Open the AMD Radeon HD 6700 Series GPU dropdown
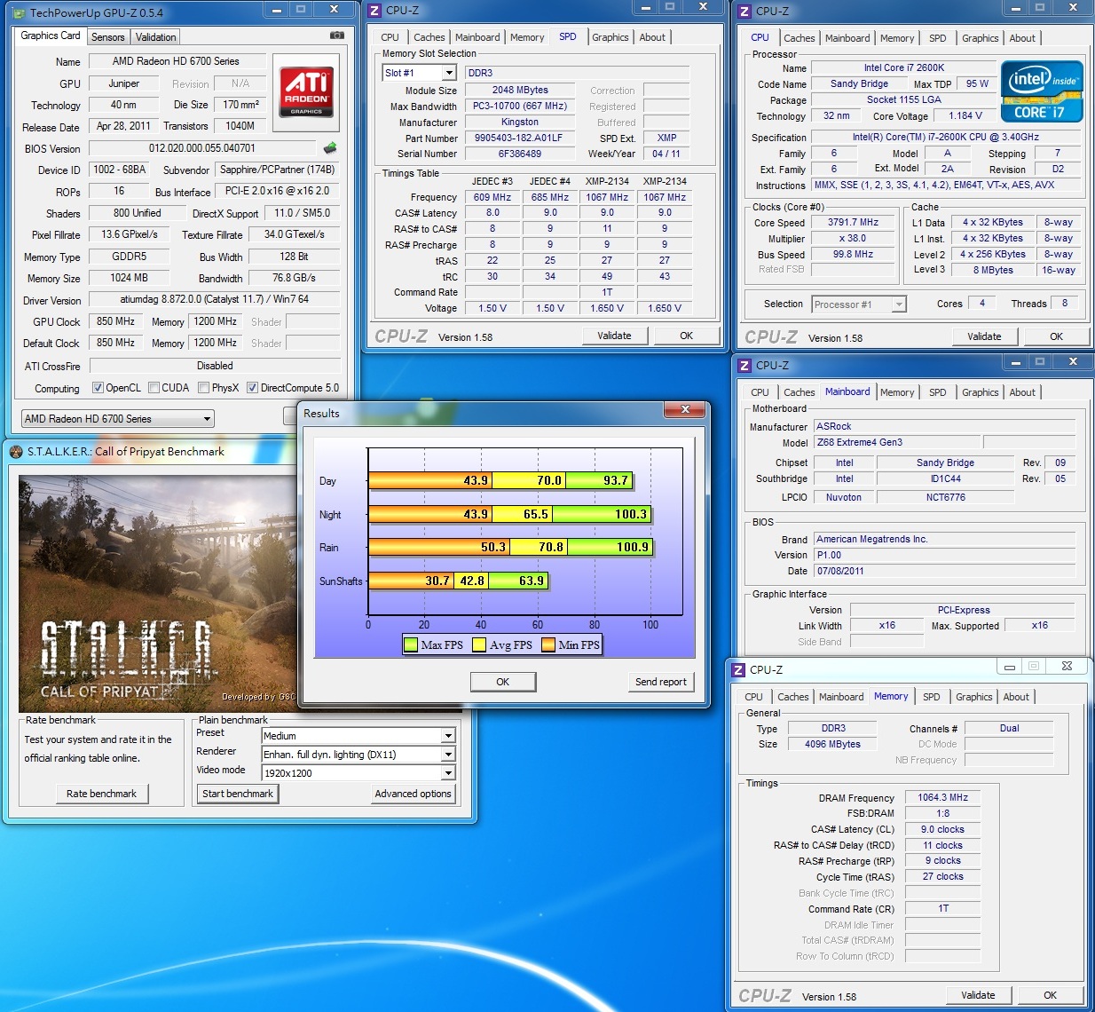1095x1012 pixels. [118, 419]
